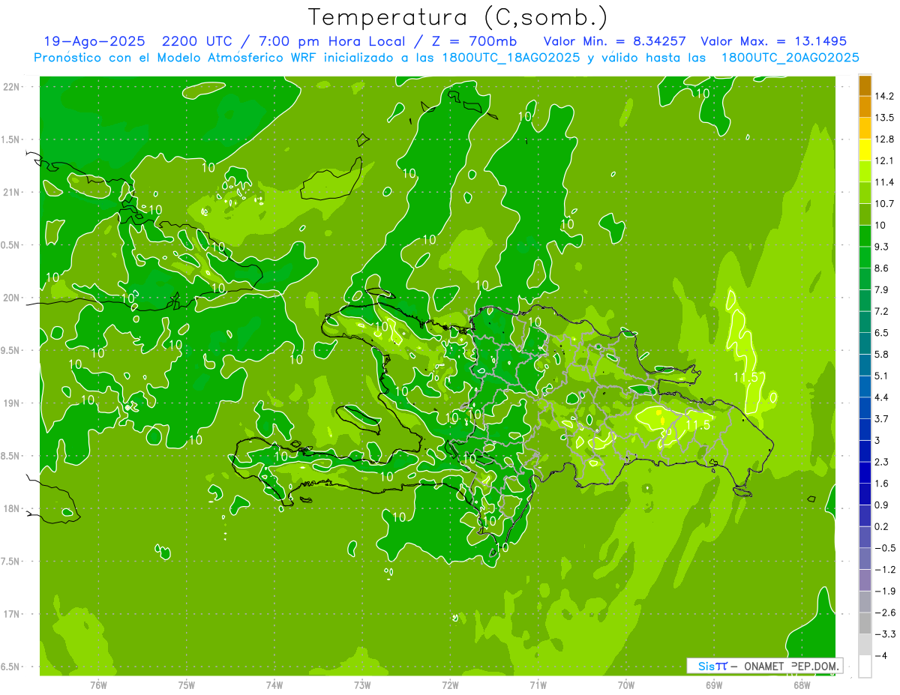
Task: Click the 19N latitude axis label
Action: pos(12,403)
